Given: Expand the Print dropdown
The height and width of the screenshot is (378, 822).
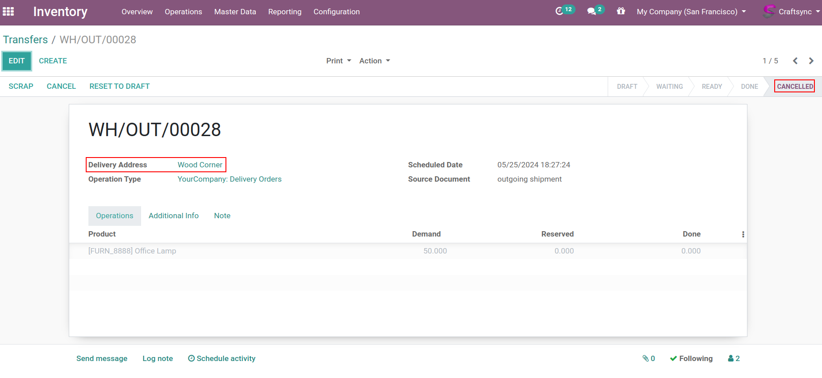Looking at the screenshot, I should 338,61.
